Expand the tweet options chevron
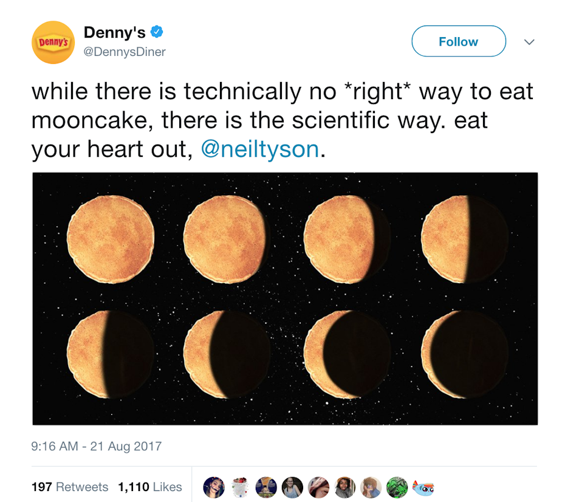 point(529,42)
